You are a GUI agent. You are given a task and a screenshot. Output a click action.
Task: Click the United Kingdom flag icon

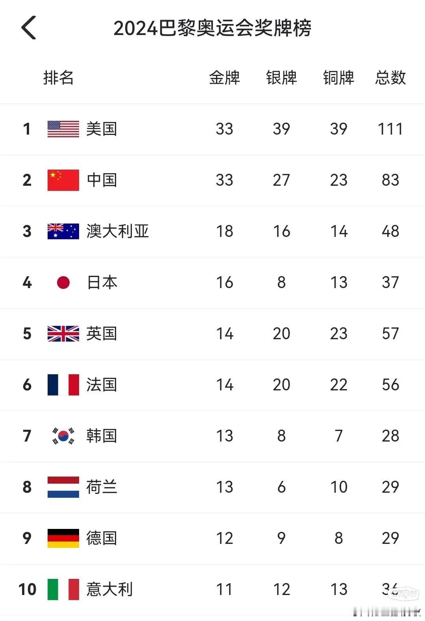coord(63,334)
